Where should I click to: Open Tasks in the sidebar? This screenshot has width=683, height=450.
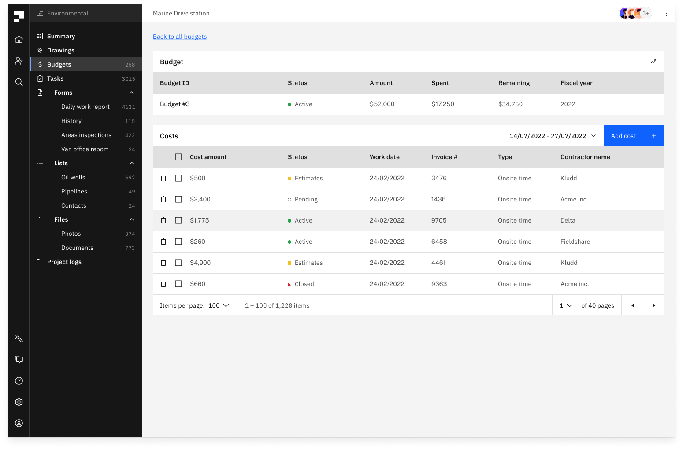point(56,78)
